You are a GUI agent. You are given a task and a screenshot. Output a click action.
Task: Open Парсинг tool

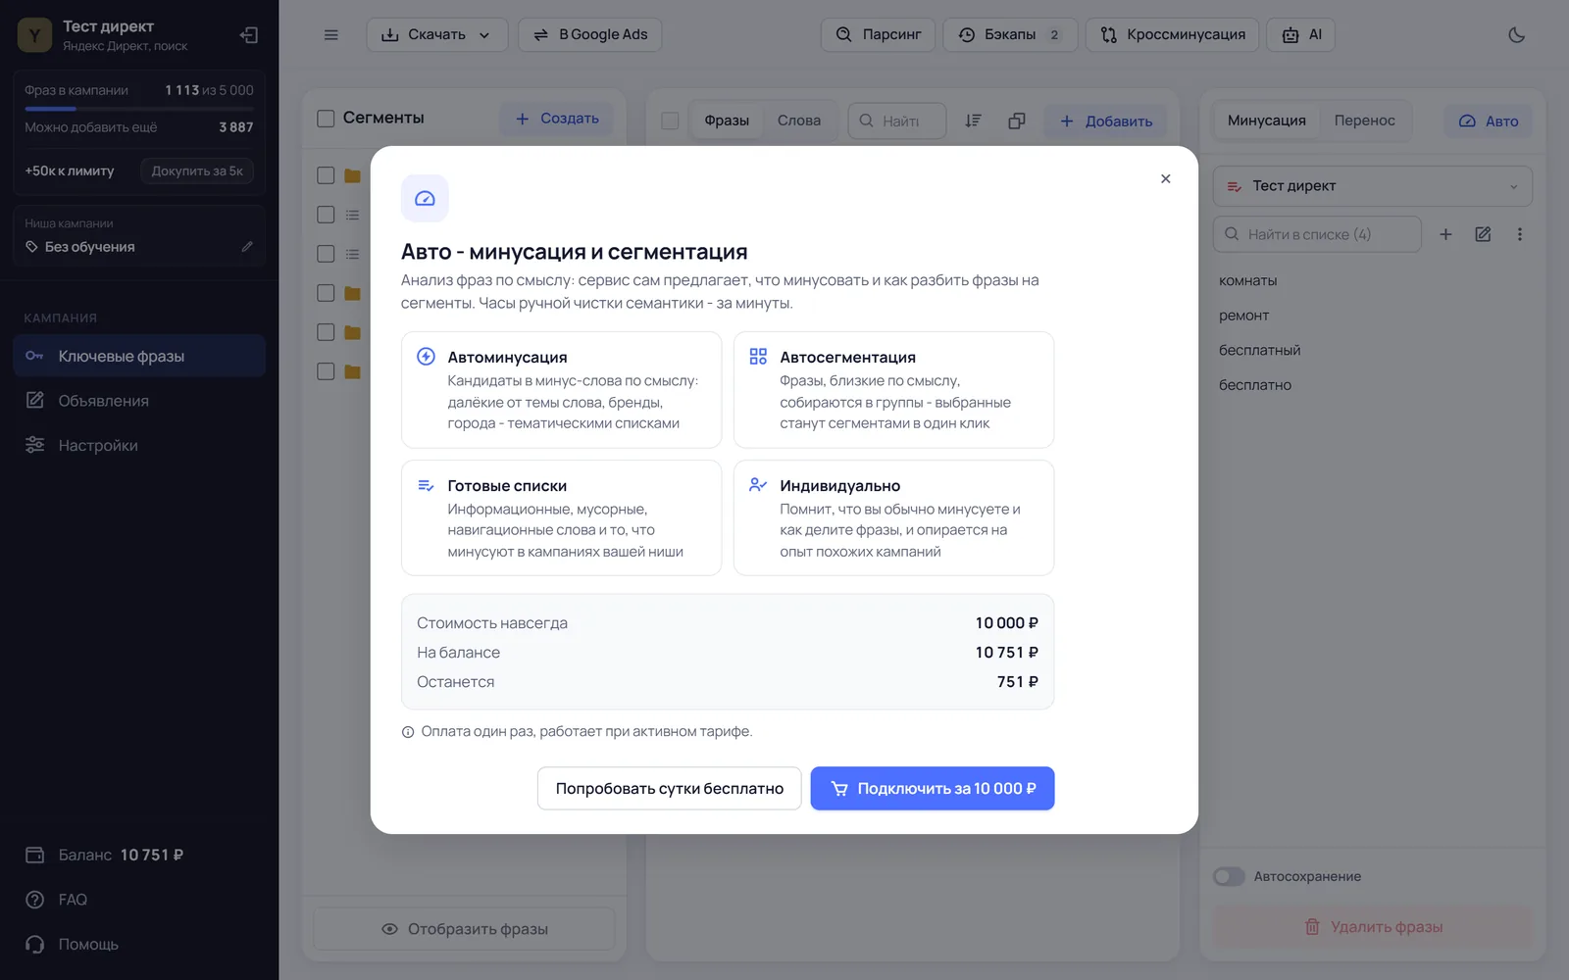[x=879, y=35]
